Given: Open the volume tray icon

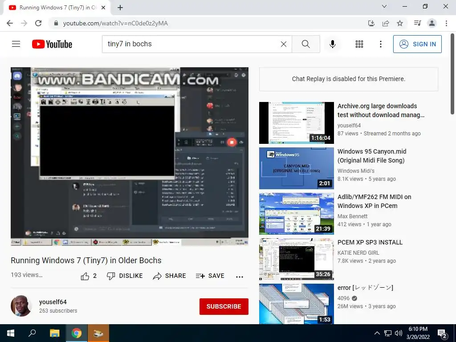Looking at the screenshot, I should pyautogui.click(x=399, y=333).
